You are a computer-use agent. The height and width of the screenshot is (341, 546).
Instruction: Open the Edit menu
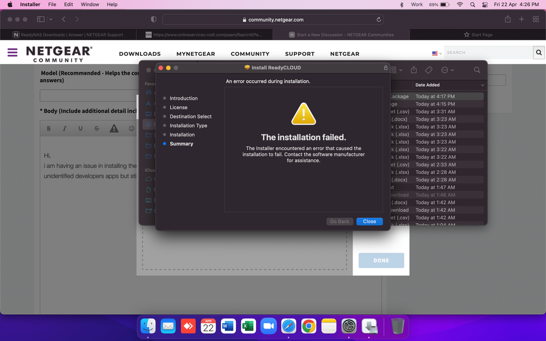pos(68,4)
